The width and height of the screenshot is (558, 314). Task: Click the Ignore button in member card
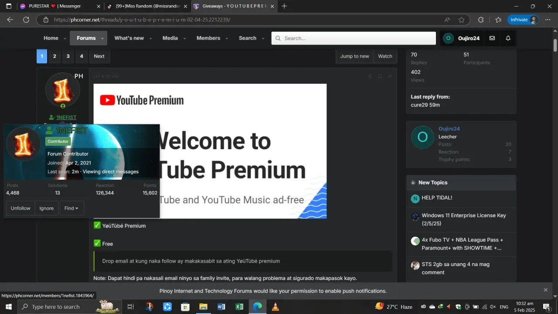click(47, 208)
